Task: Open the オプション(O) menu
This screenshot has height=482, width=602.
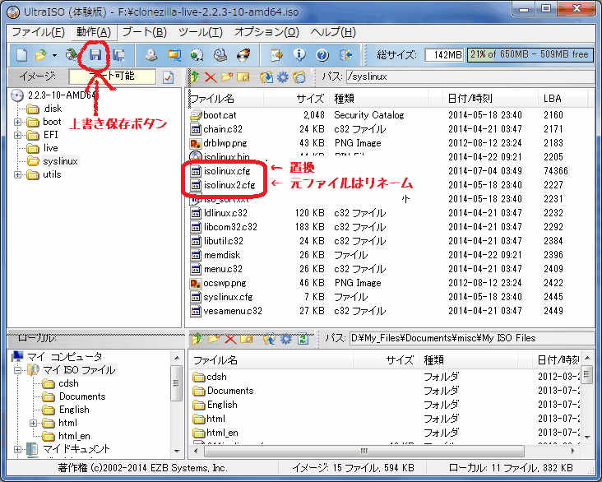Action: [266, 32]
